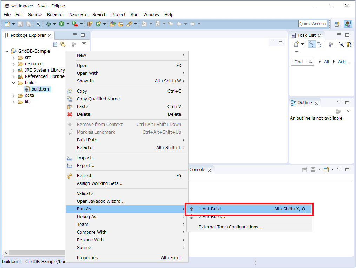Toggle Categorized view in Task List
The image size is (356, 268).
click(x=312, y=44)
